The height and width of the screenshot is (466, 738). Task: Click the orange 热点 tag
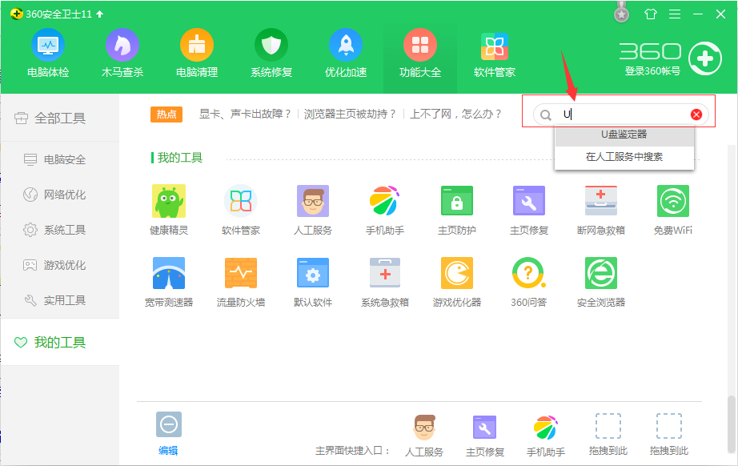(x=166, y=114)
